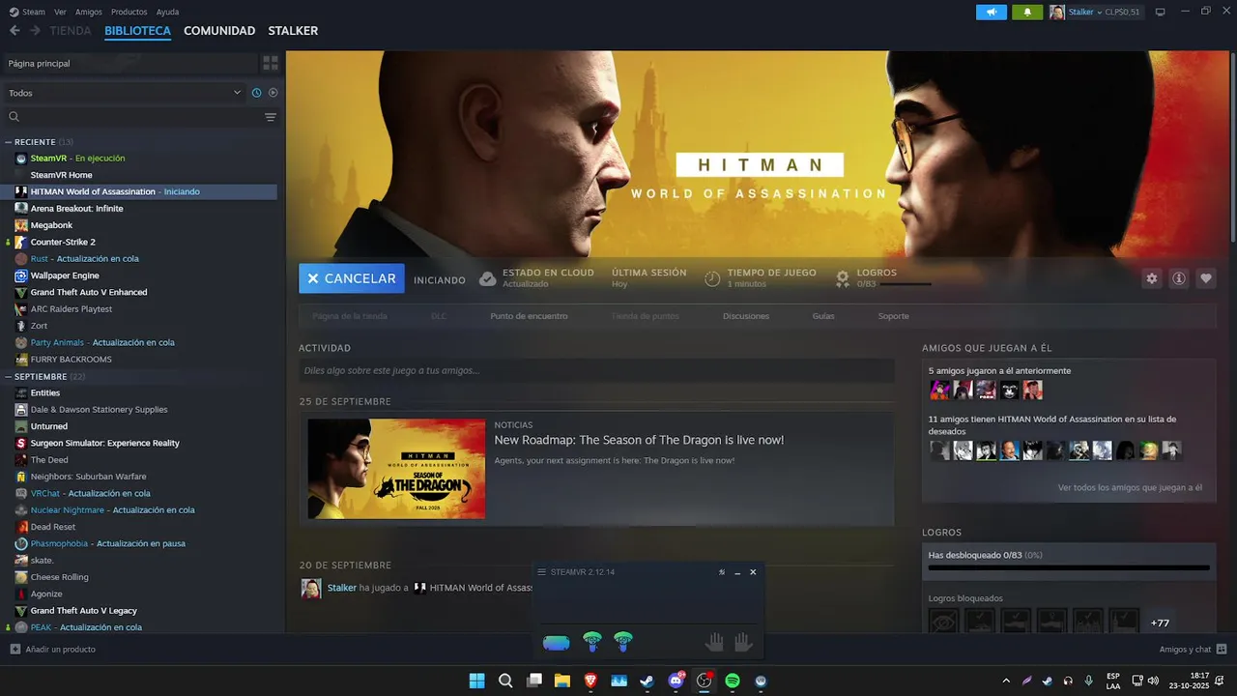Collapse the RECIENTE section
Viewport: 1237px width, 696px height.
click(x=9, y=142)
